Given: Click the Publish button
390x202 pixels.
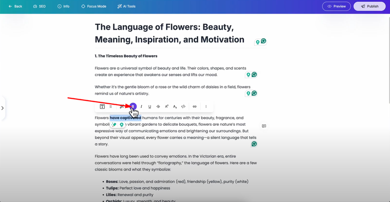Looking at the screenshot, I should point(370,6).
